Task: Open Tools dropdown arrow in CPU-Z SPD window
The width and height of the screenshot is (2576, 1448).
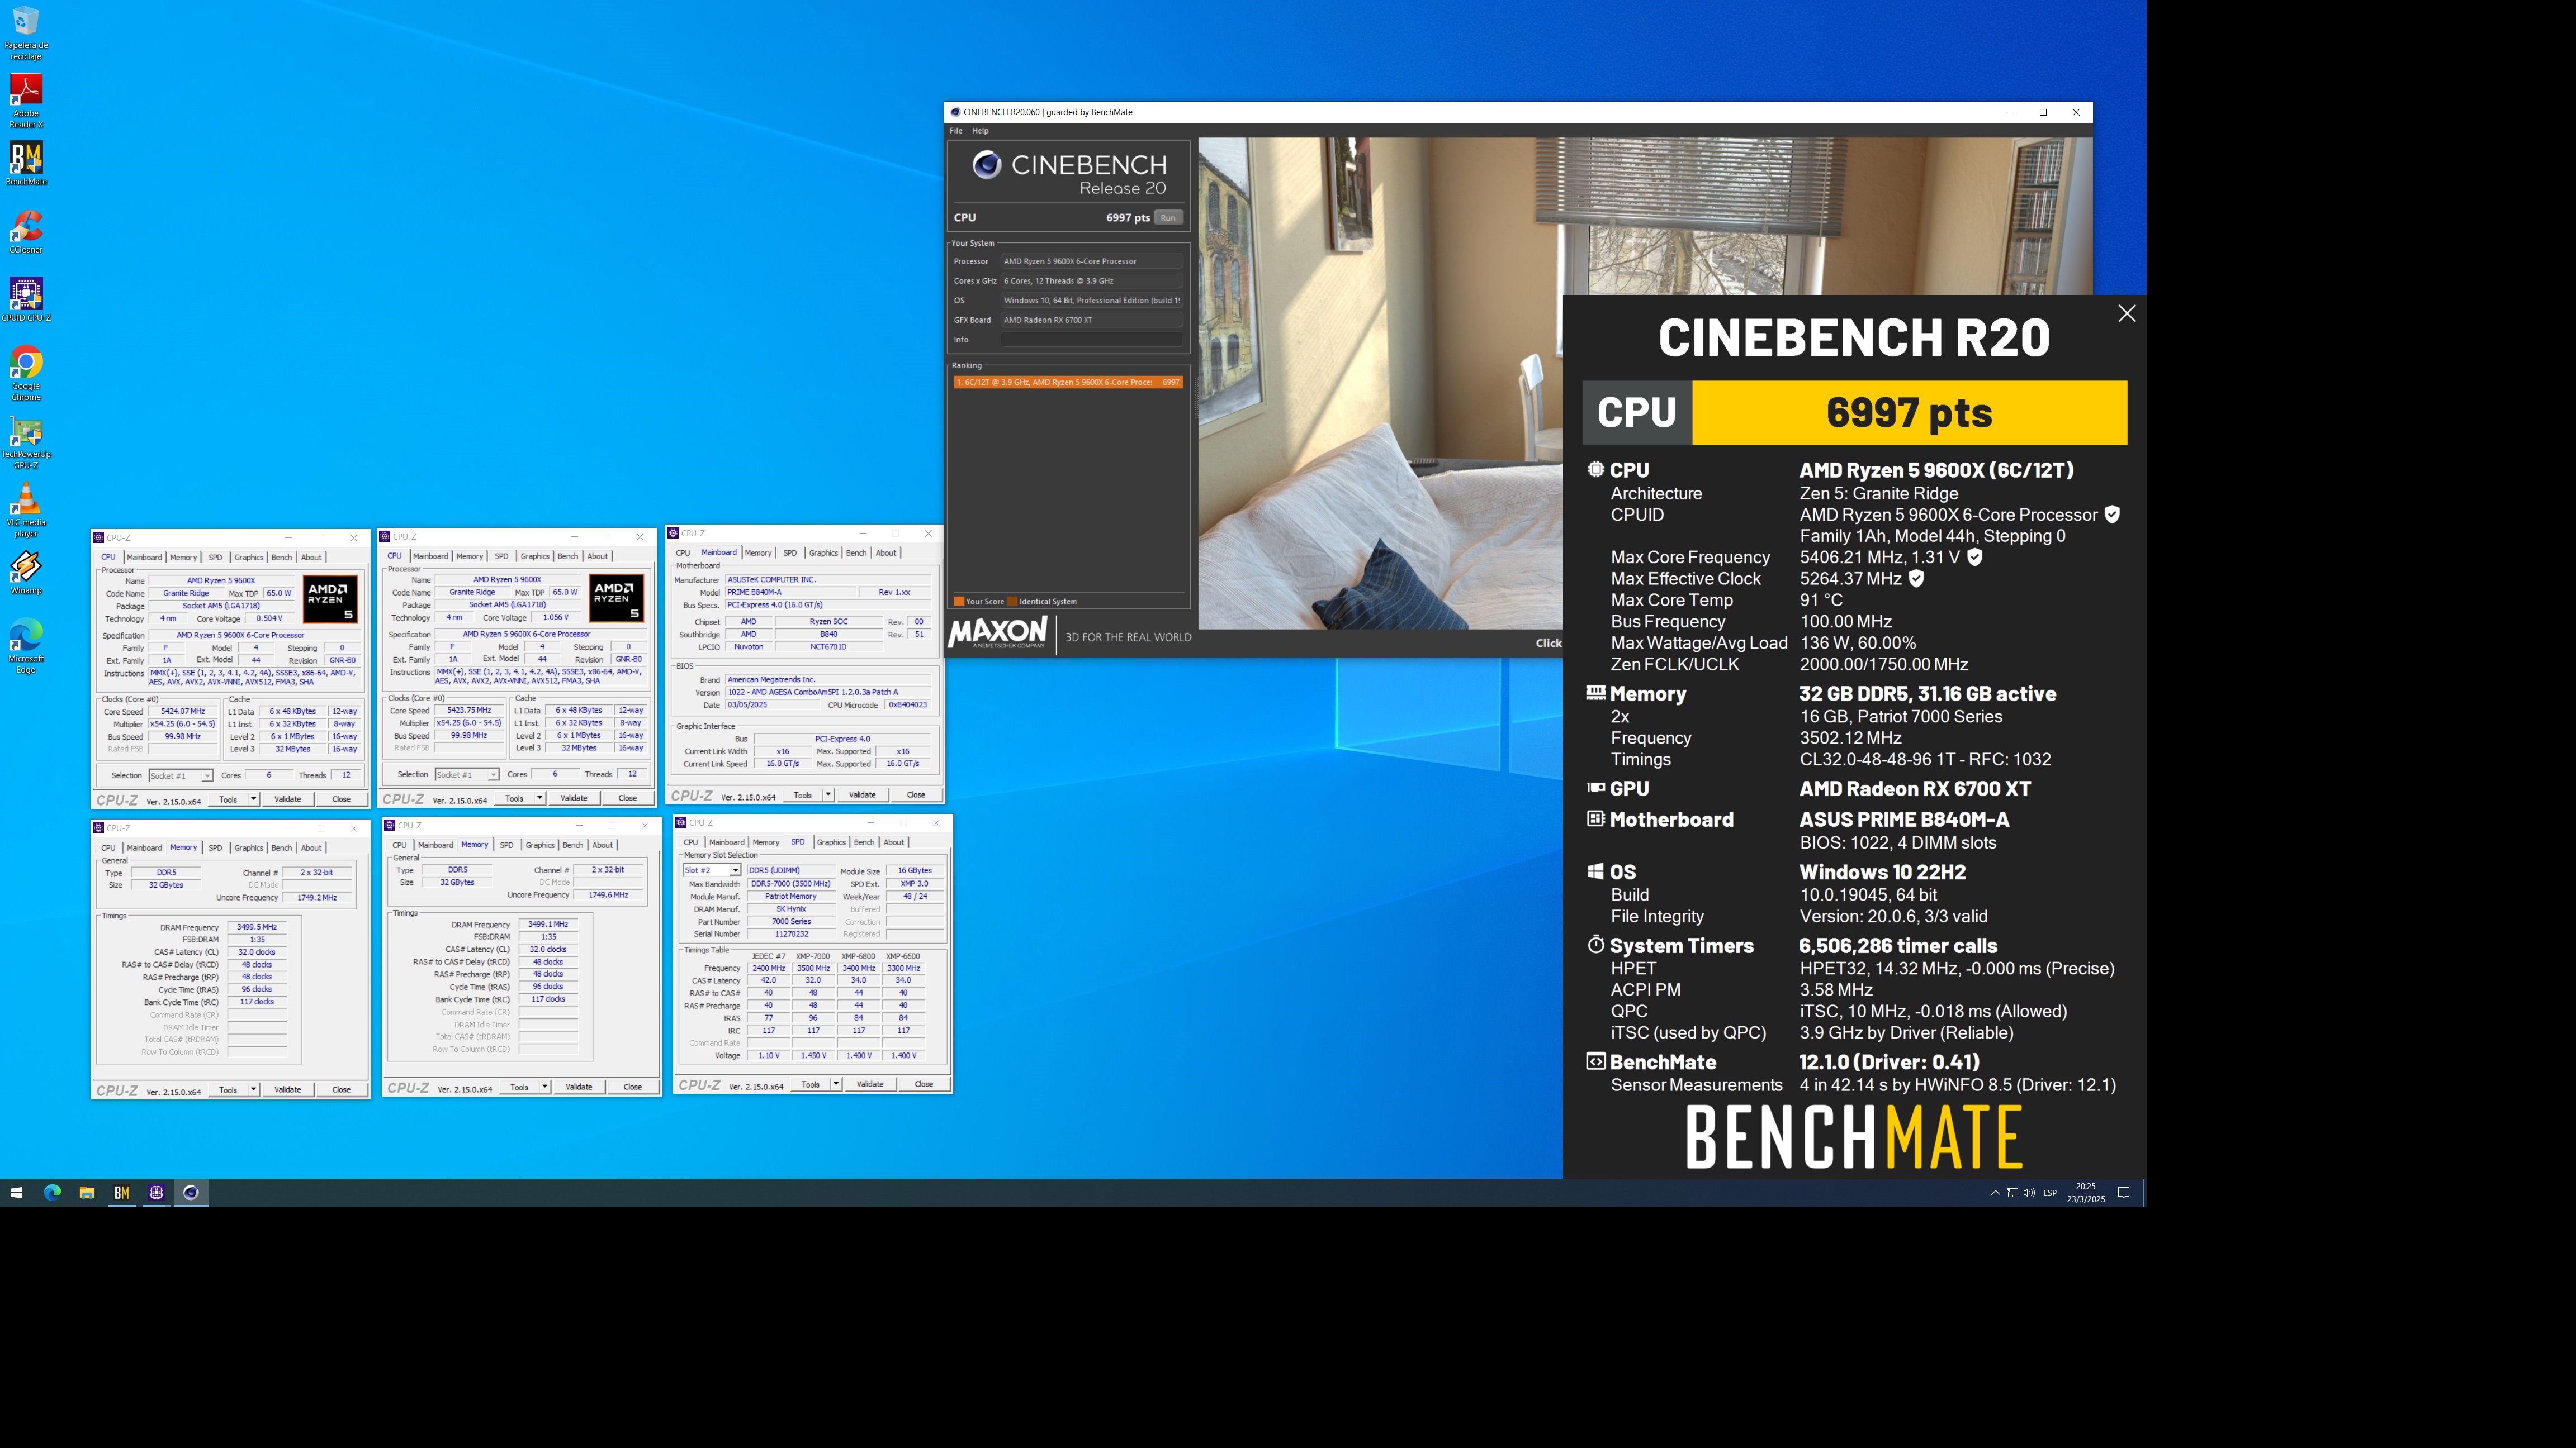Action: (x=835, y=1084)
